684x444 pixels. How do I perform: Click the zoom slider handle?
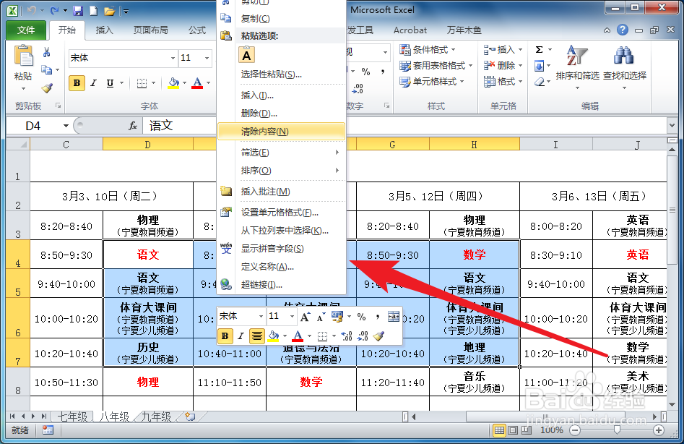(x=617, y=430)
